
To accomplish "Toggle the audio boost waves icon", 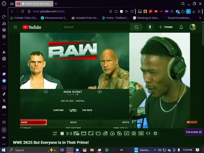I will pos(69,133).
